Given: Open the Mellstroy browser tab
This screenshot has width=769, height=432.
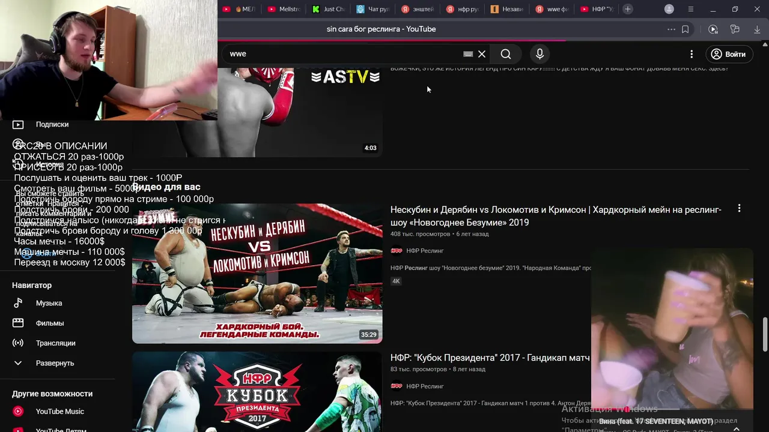Looking at the screenshot, I should (284, 9).
